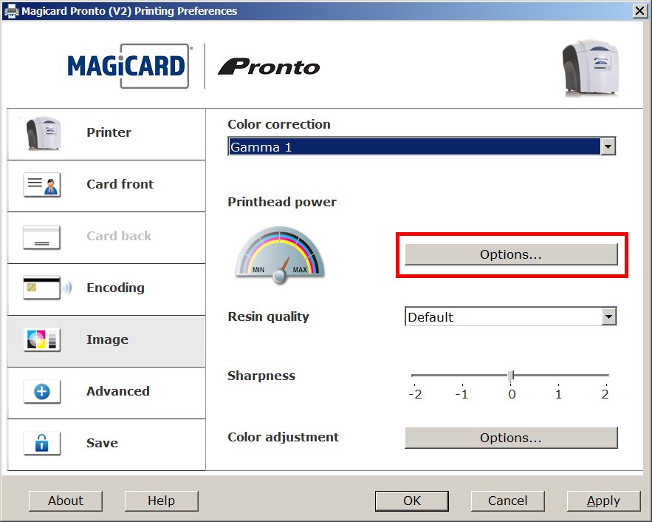Click the "Printhead power" label
This screenshot has width=652, height=522.
[282, 202]
